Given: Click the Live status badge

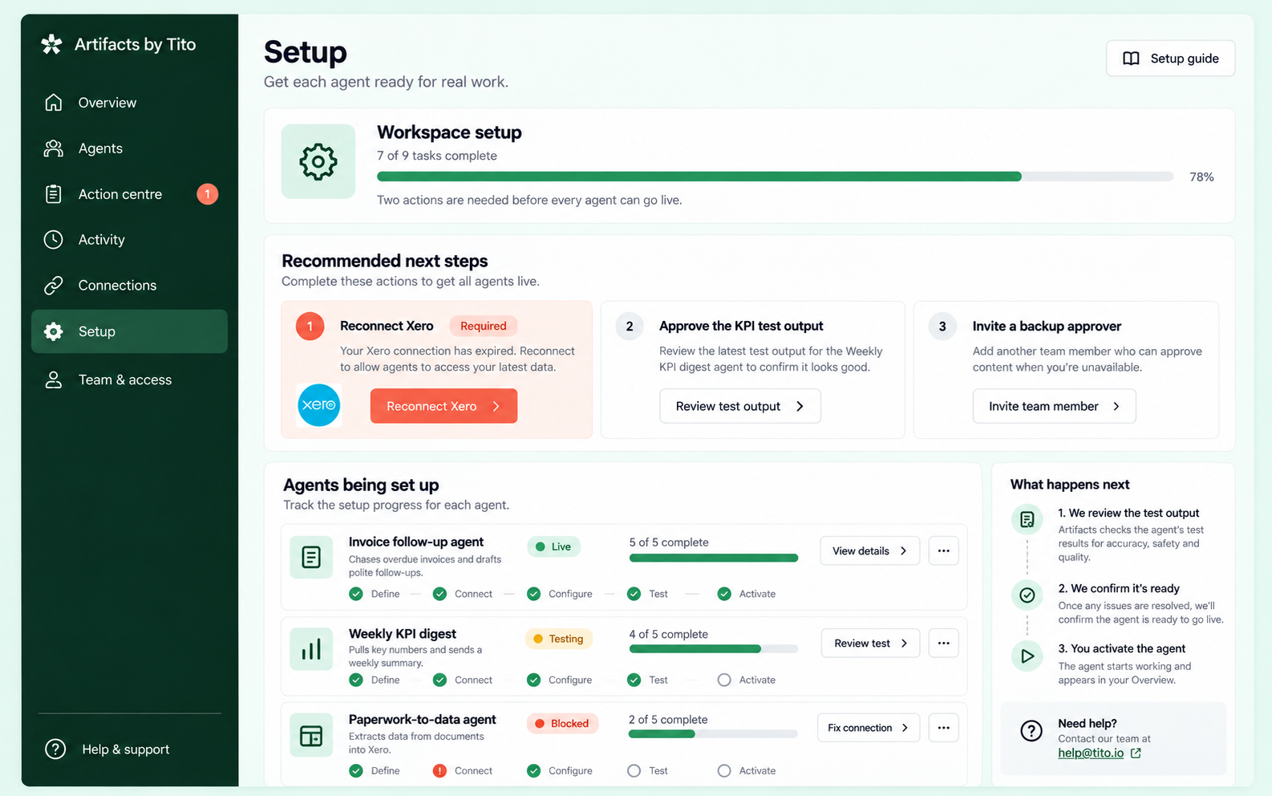Looking at the screenshot, I should [553, 546].
